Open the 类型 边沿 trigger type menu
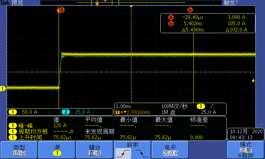The height and width of the screenshot is (159, 265). coord(19,150)
